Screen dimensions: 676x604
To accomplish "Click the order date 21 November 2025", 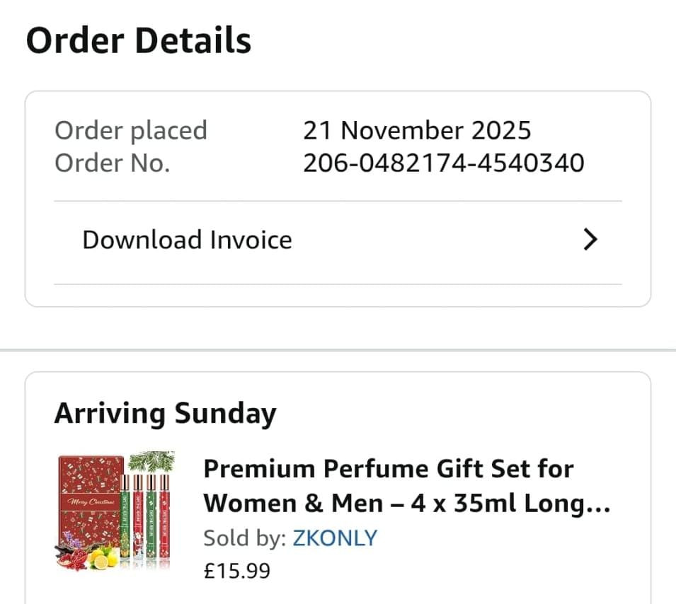I will tap(417, 130).
